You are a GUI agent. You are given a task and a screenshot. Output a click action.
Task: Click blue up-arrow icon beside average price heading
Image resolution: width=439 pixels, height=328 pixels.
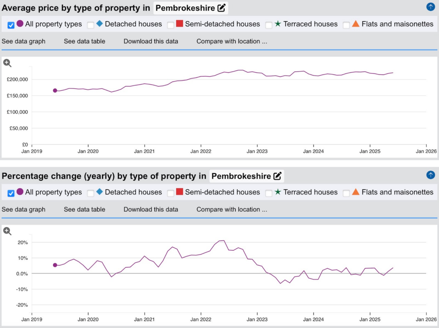coord(430,7)
